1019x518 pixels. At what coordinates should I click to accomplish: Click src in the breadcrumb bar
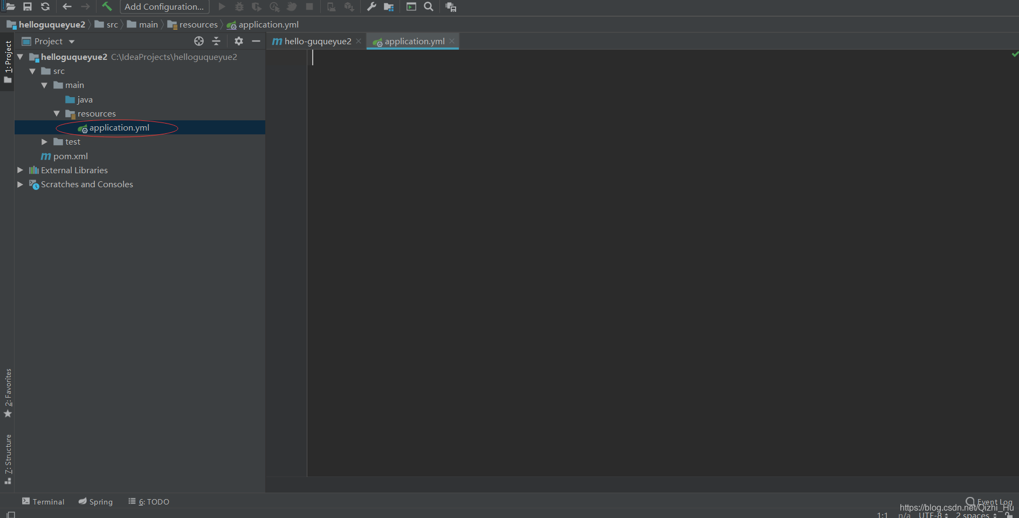pos(112,25)
